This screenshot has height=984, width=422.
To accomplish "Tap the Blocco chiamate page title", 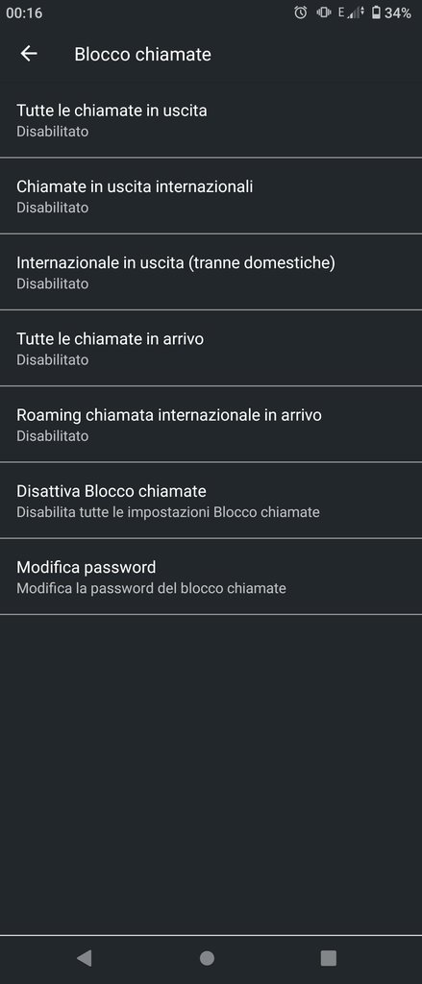I will coord(142,55).
